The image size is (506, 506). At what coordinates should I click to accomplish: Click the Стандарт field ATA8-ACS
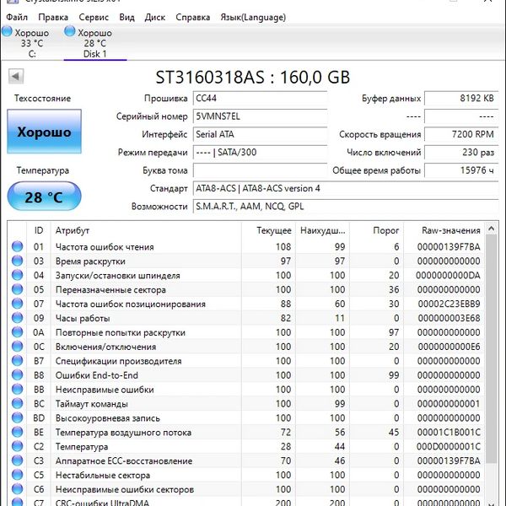(346, 188)
